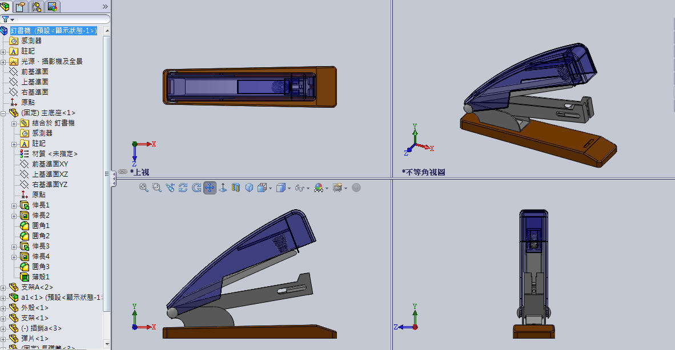
Task: Click the Hide/Show Items glasses icon
Action: tap(300, 188)
